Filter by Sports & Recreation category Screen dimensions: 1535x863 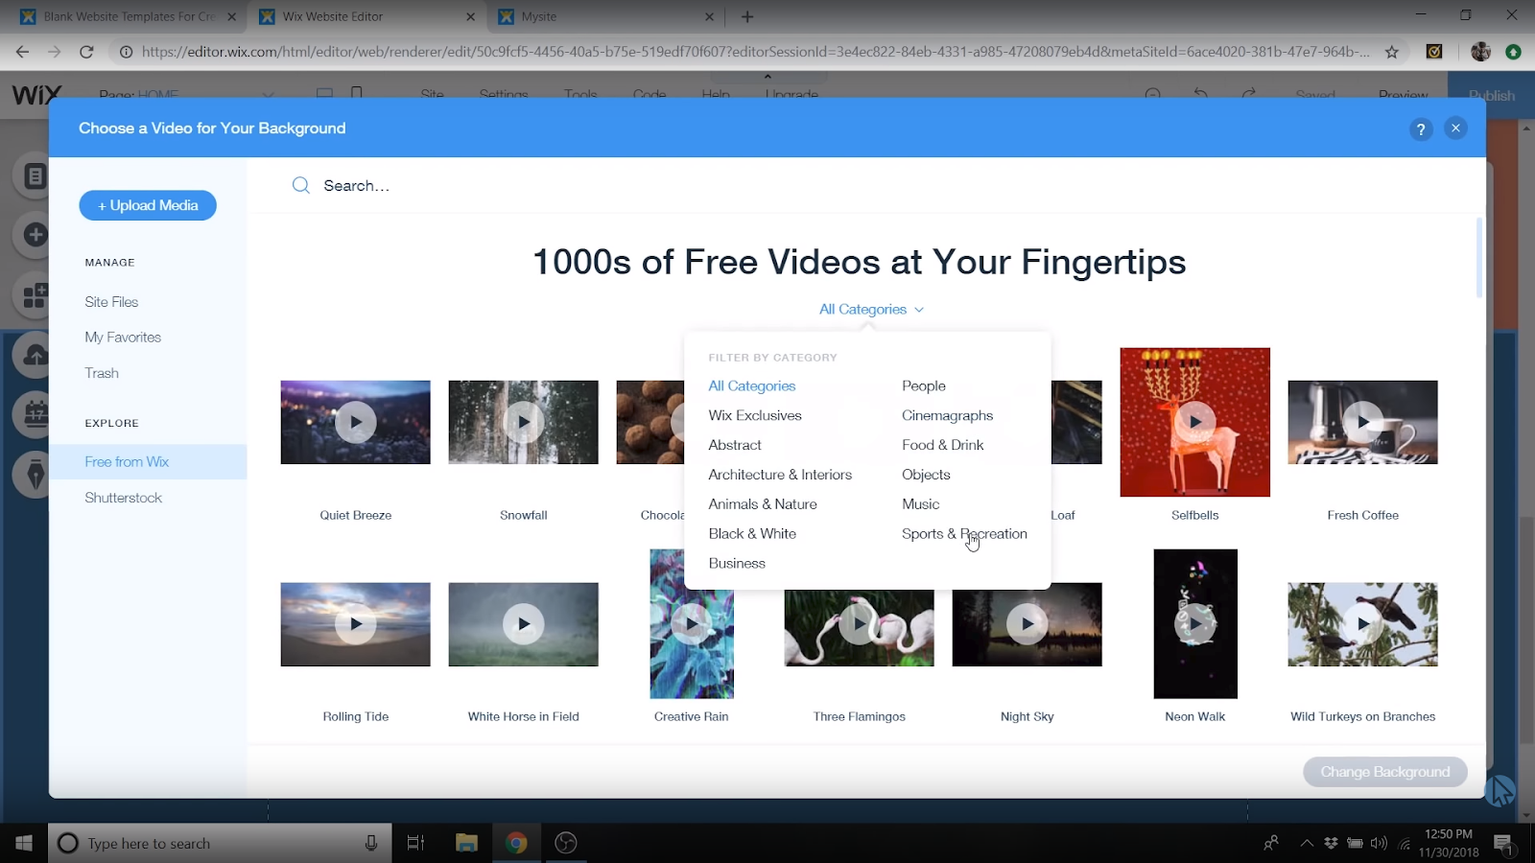point(964,534)
